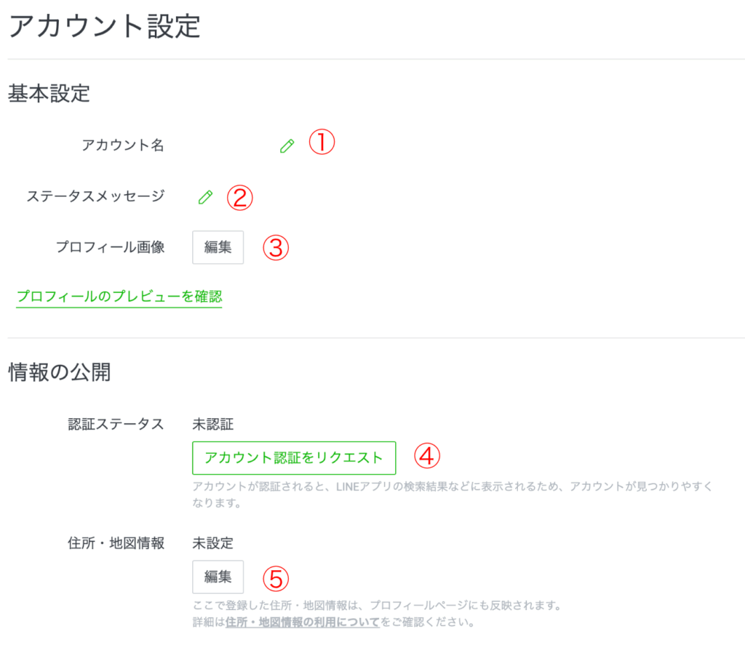Screen dimensions: 745x650
Task: Click the pencil icon beside アカウント名
Action: coord(287,145)
